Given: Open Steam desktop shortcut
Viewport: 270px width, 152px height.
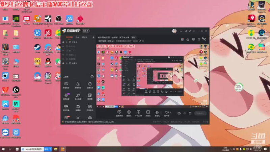Looking at the screenshot, I should pyautogui.click(x=37, y=48).
